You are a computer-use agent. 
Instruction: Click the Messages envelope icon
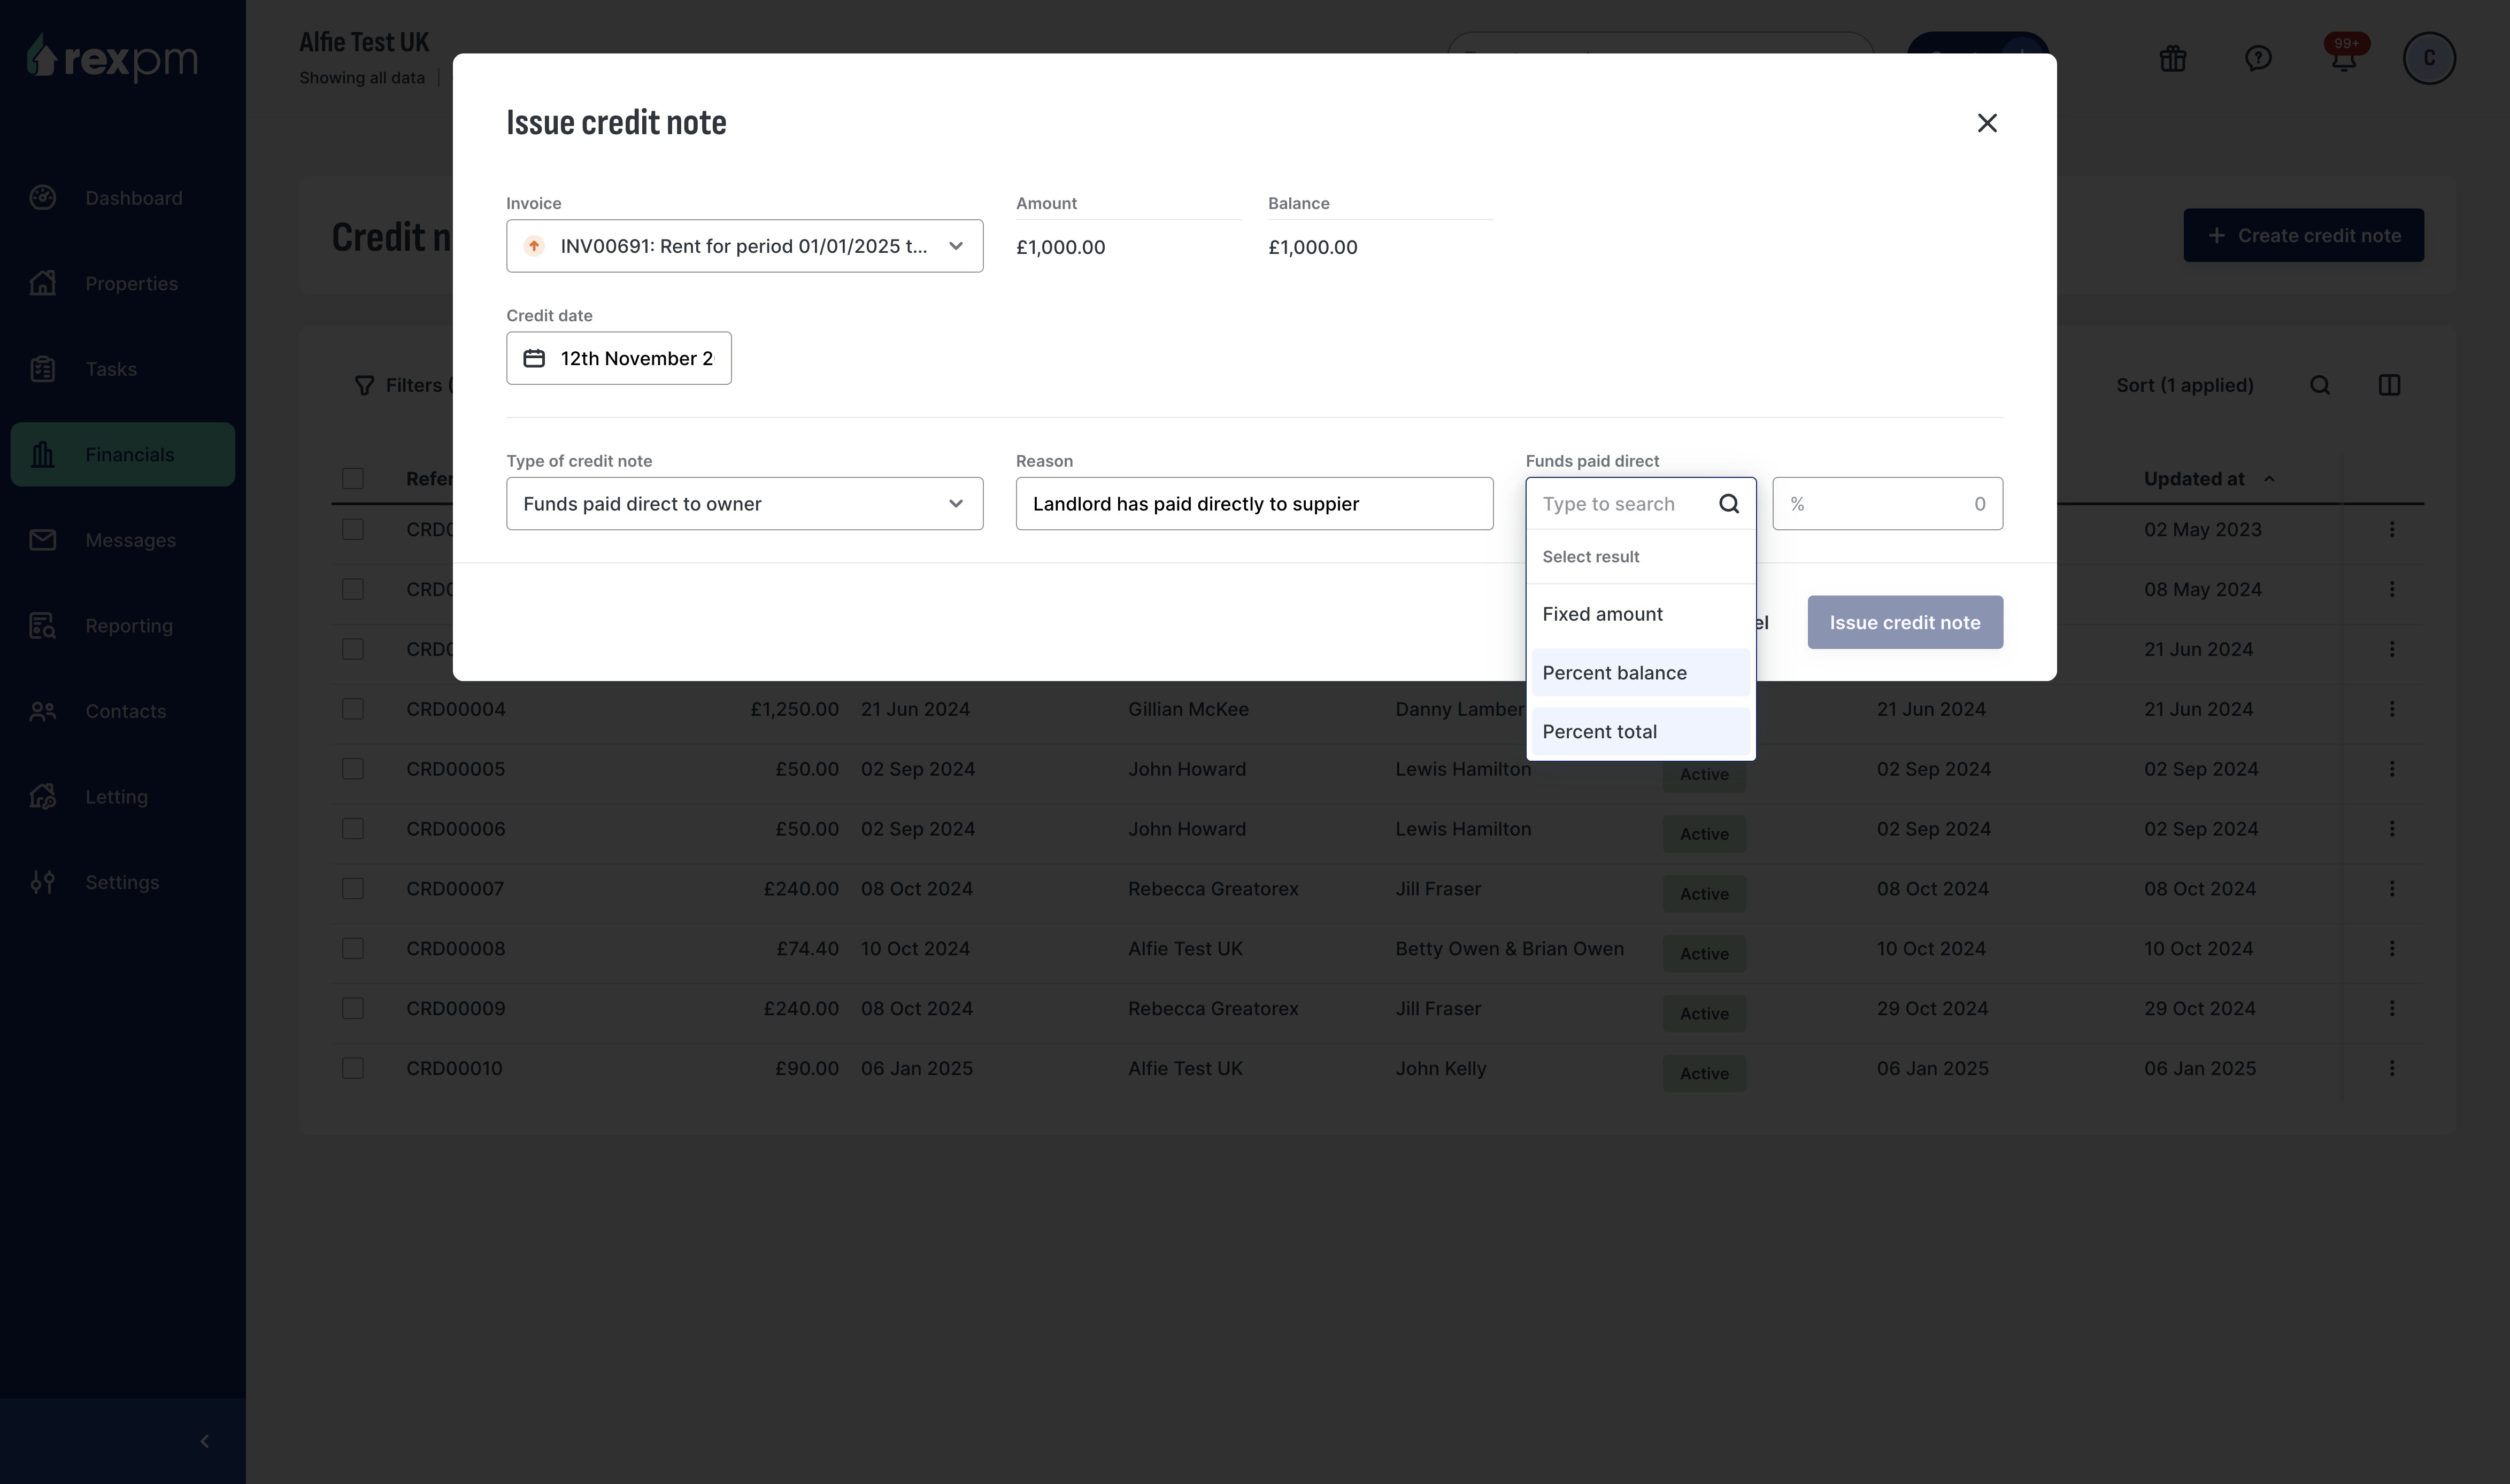point(42,540)
